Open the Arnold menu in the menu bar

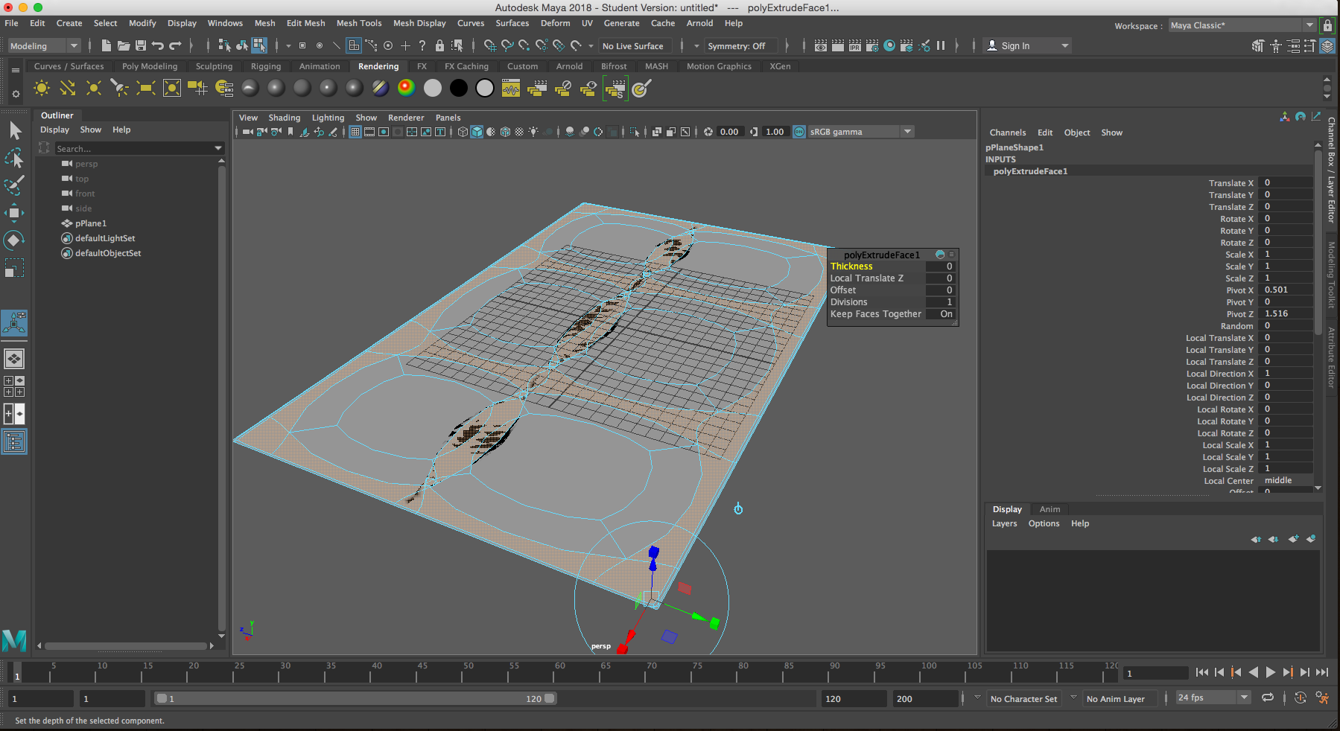699,23
